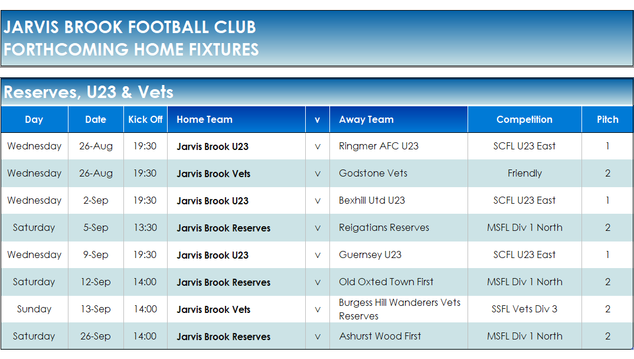Click the Ashurst Wood First cell

tap(398, 336)
